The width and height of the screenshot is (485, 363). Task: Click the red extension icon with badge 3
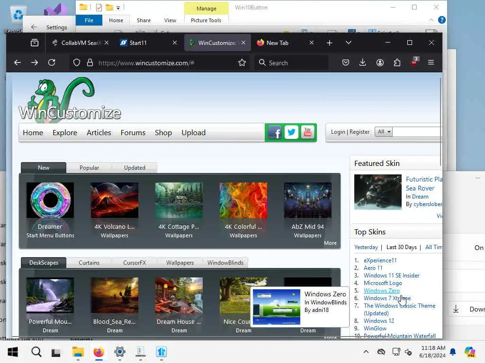414,62
